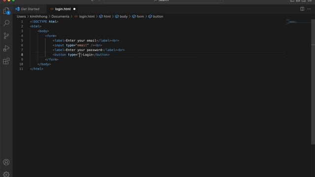Open the Run and Debug view

point(6,48)
